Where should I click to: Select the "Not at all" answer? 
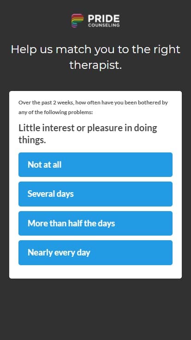coord(95,164)
